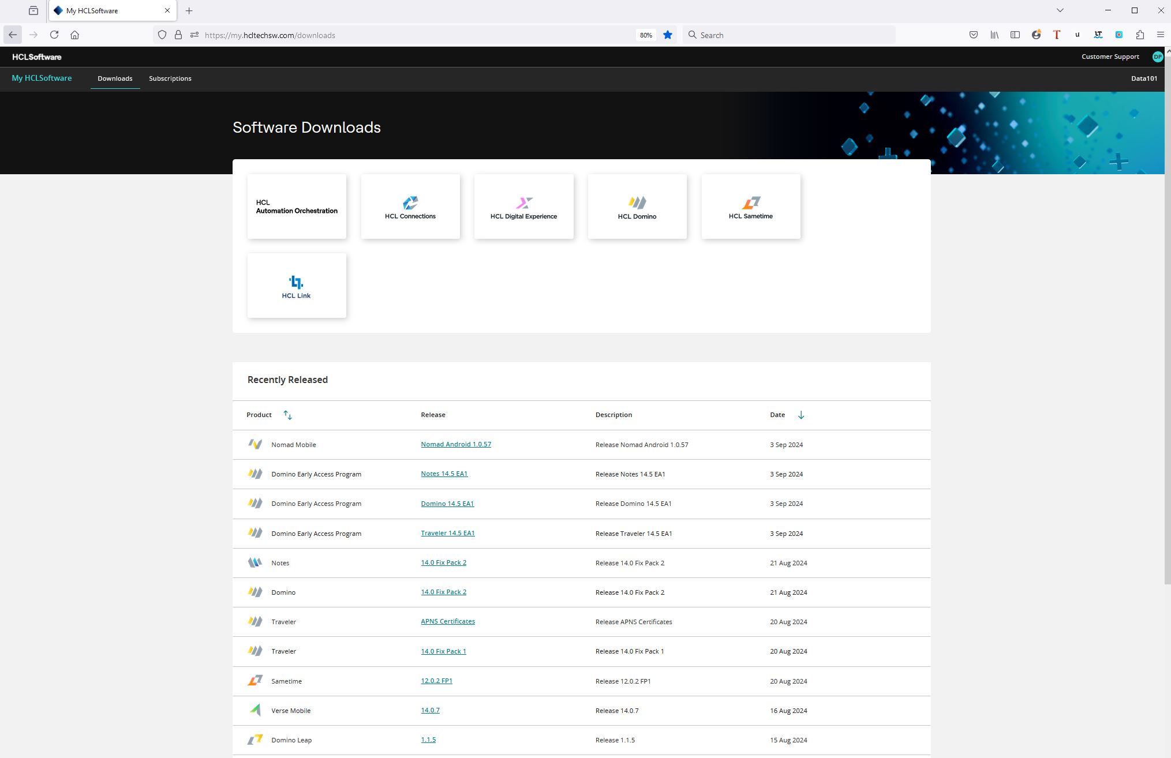The image size is (1171, 758).
Task: Switch to the Subscriptions tab
Action: [170, 78]
